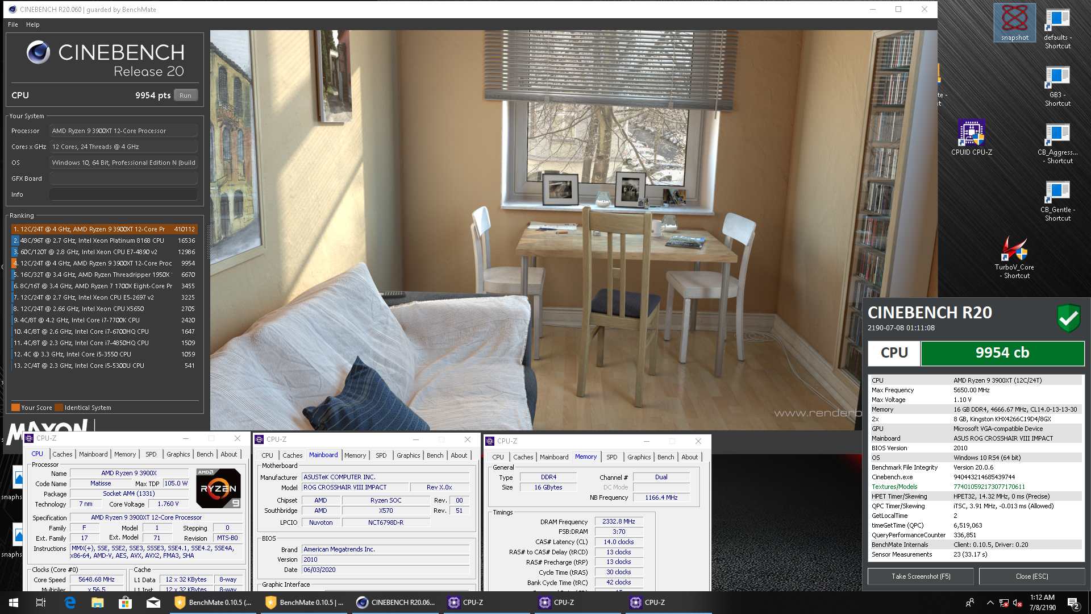Open SPD tab in the right CPU-Z window
Image resolution: width=1091 pixels, height=614 pixels.
[x=612, y=457]
